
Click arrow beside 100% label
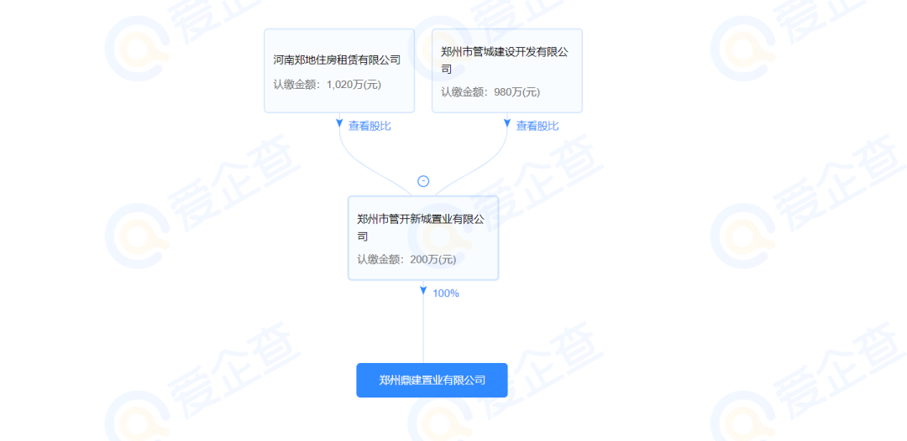coord(423,290)
